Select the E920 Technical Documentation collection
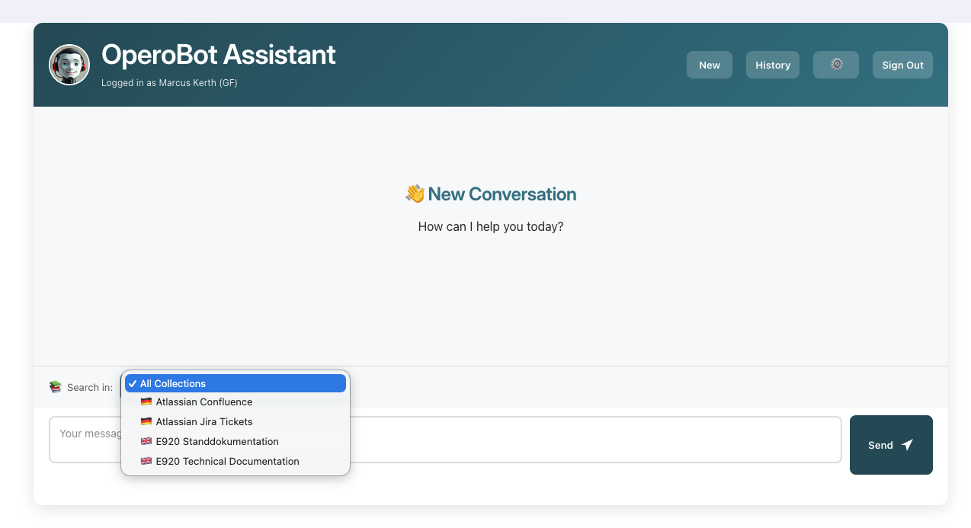Screen dimensions: 971x528 coord(226,461)
